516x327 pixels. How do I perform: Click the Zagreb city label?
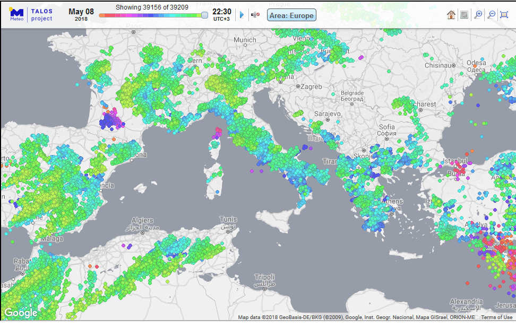[311, 87]
